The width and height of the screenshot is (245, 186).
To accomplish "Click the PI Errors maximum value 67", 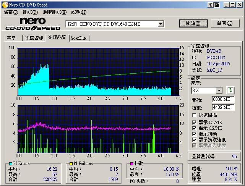I will pyautogui.click(x=55, y=174).
